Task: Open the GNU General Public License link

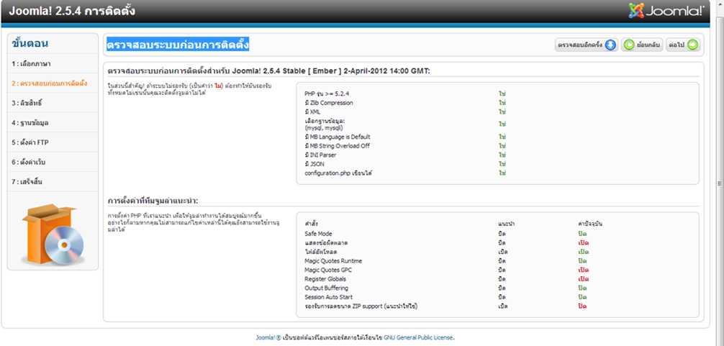Action: pos(418,337)
